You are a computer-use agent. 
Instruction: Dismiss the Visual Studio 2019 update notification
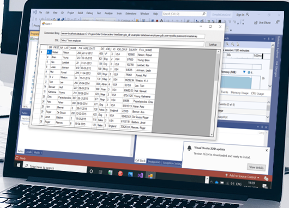click(267, 150)
